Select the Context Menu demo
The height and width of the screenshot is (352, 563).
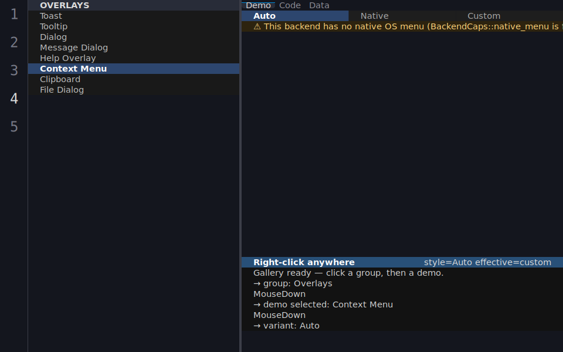pyautogui.click(x=134, y=69)
